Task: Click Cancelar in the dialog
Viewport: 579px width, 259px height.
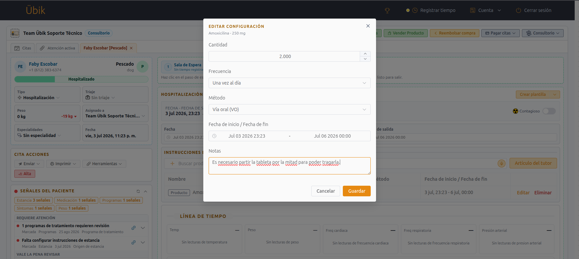Action: (x=326, y=191)
